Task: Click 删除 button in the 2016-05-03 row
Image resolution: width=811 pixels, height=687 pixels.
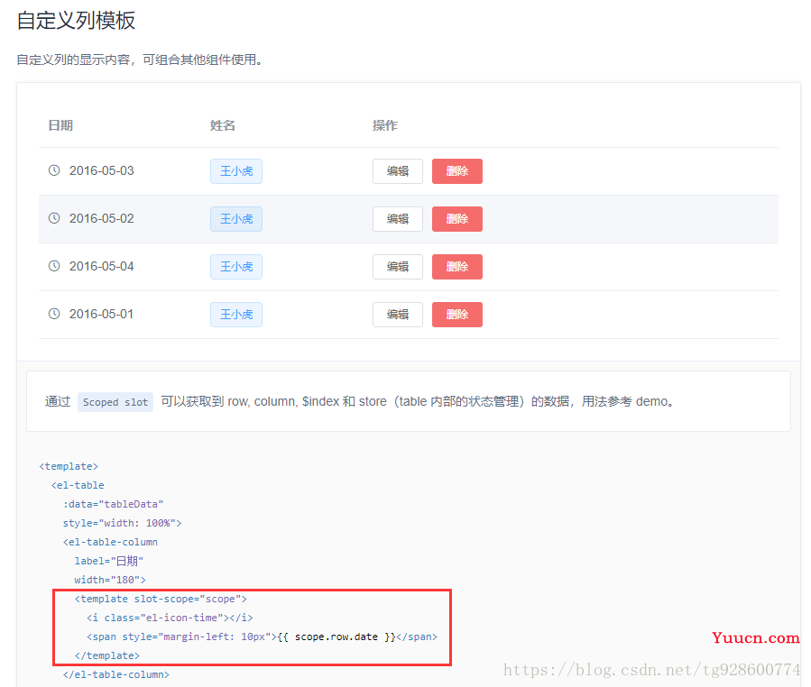Action: click(x=457, y=171)
